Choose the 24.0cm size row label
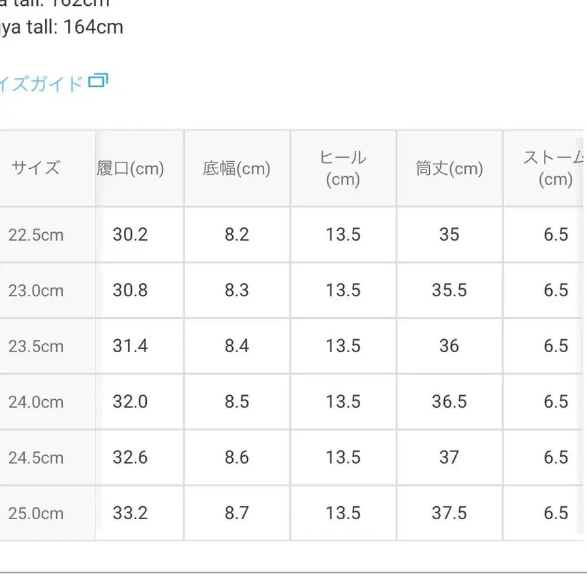This screenshot has height=587, width=587. 36,402
